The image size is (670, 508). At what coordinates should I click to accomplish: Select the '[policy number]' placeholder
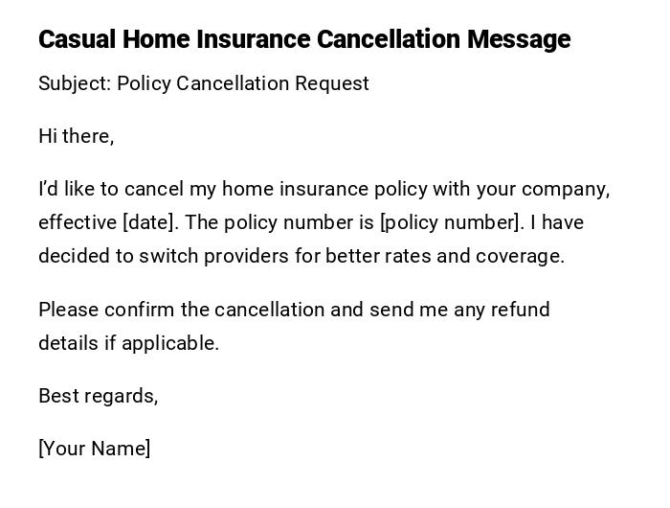pos(452,222)
